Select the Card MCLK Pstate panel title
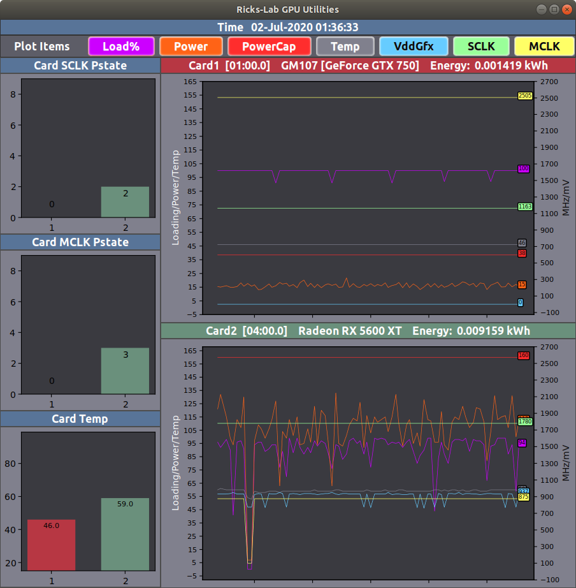576x588 pixels. click(x=80, y=242)
